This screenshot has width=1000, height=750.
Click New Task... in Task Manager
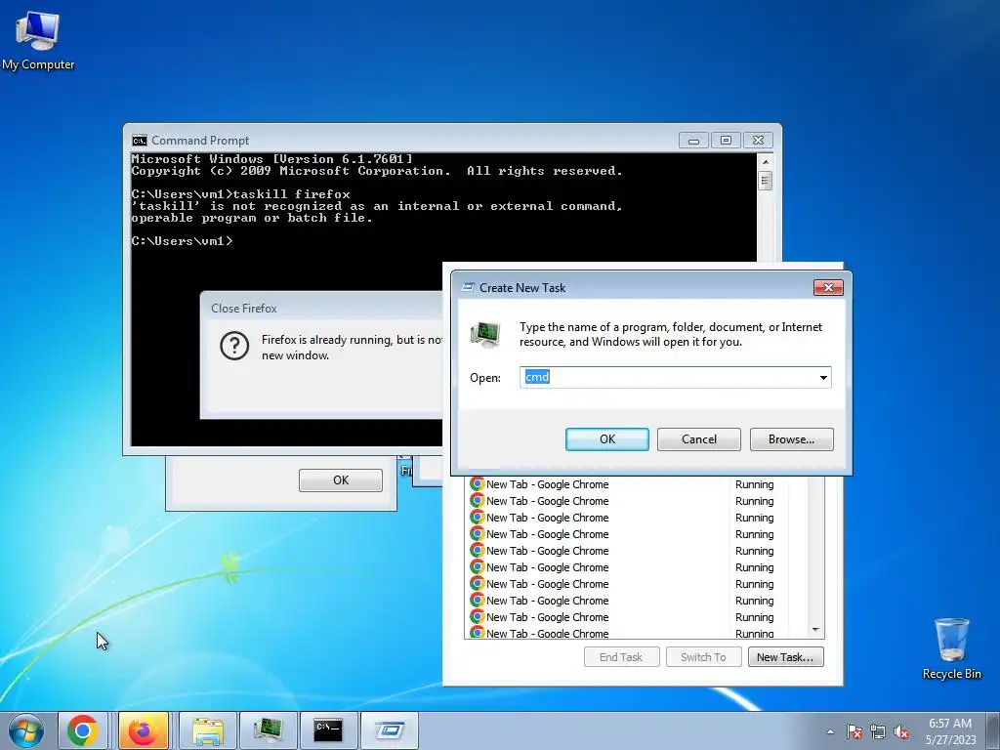point(785,657)
